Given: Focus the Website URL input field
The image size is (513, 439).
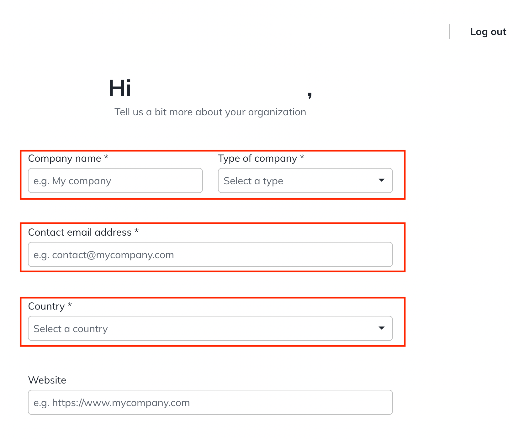Looking at the screenshot, I should 210,402.
